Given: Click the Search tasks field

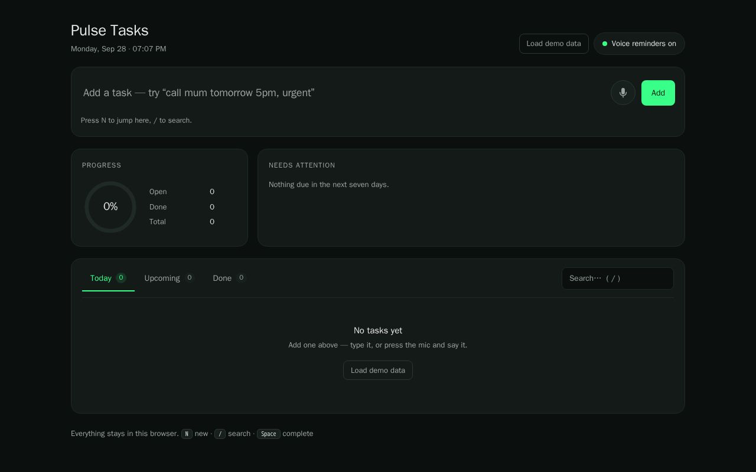Looking at the screenshot, I should coord(618,278).
